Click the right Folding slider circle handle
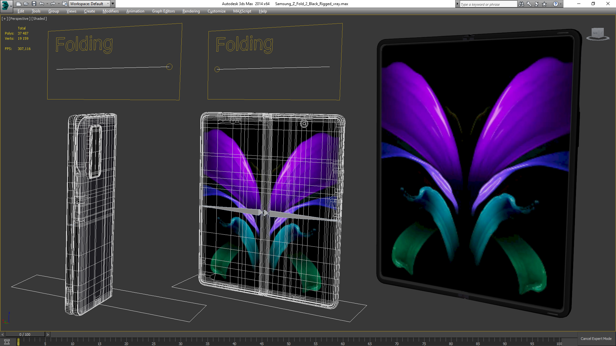The height and width of the screenshot is (346, 616). click(x=217, y=69)
